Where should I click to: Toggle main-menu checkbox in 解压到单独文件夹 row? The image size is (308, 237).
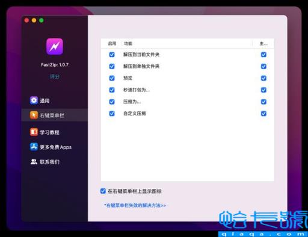point(263,66)
